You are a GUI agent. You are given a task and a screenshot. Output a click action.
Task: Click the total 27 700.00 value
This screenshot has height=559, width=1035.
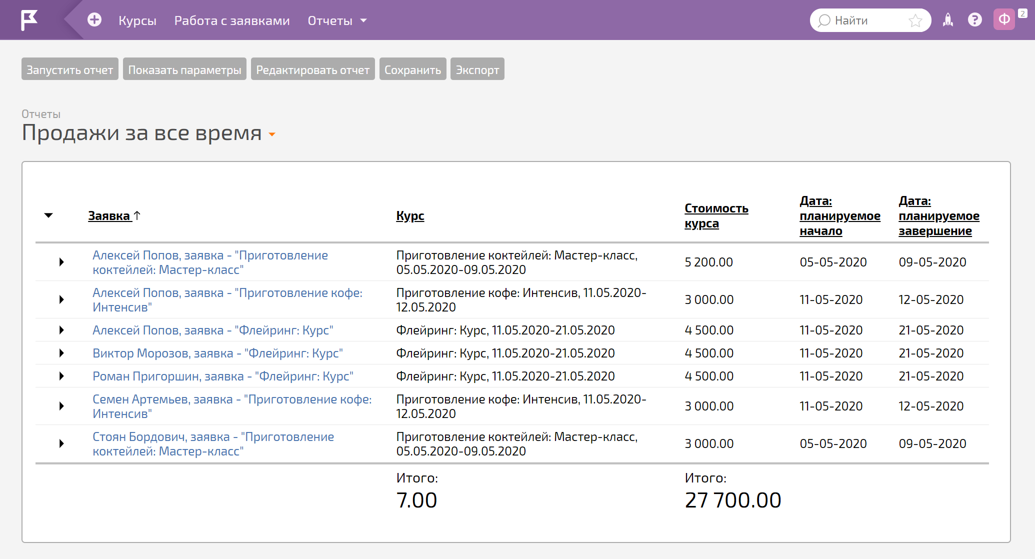click(x=733, y=500)
